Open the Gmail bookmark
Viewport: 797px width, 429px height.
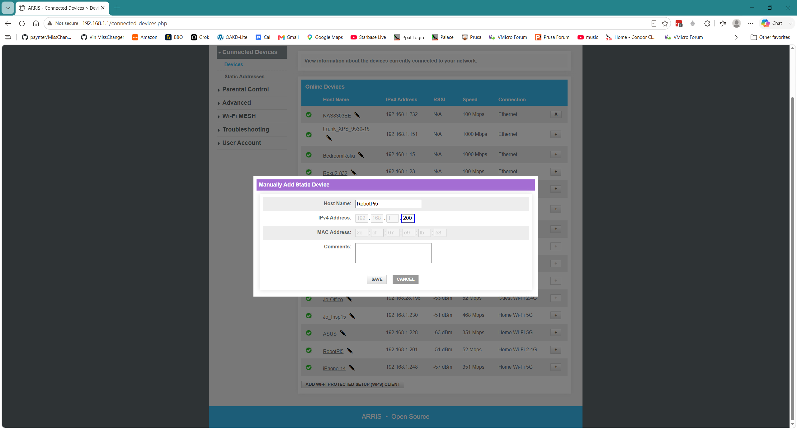[x=288, y=37]
